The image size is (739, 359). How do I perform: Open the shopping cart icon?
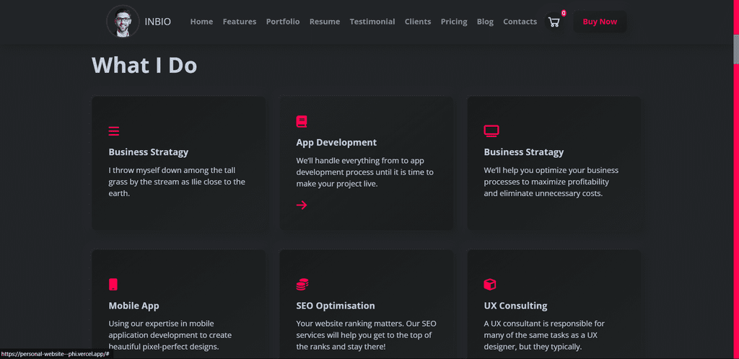point(554,22)
